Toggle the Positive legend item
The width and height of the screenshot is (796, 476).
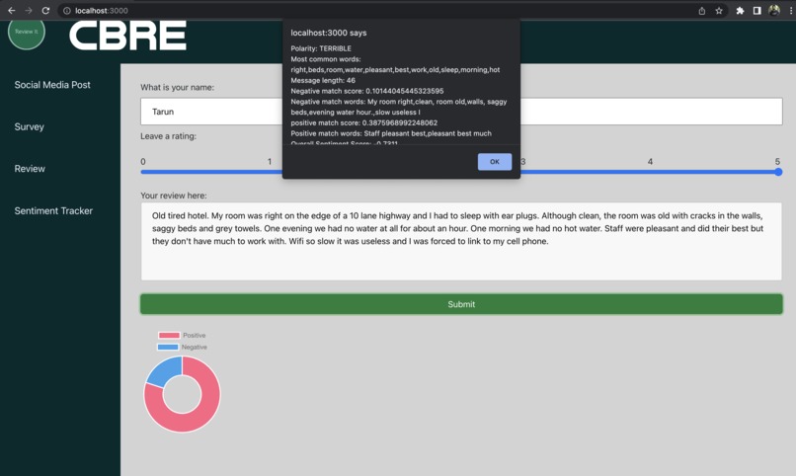click(182, 336)
